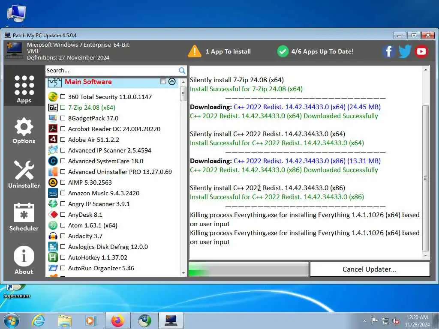Viewport: 439px width, 329px height.
Task: Show hidden system tray icons arrow
Action: pos(364,321)
